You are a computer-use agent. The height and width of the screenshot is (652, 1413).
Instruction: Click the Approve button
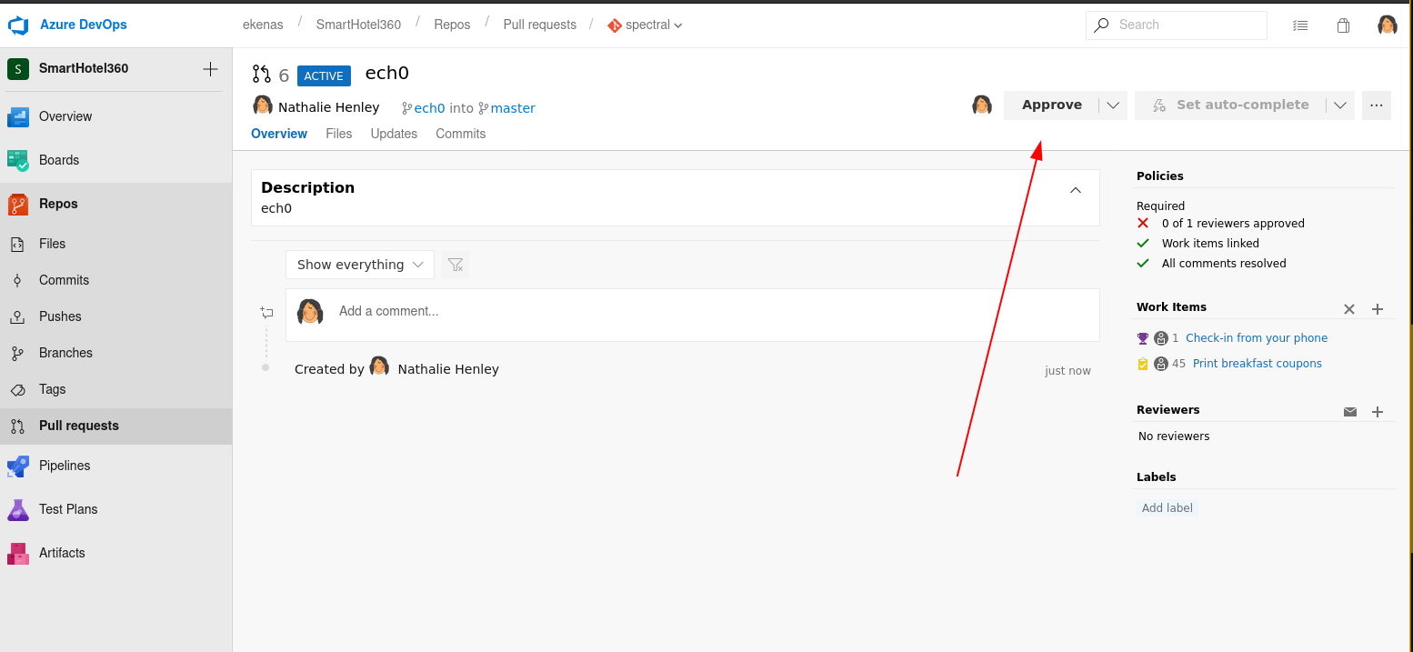pyautogui.click(x=1052, y=105)
